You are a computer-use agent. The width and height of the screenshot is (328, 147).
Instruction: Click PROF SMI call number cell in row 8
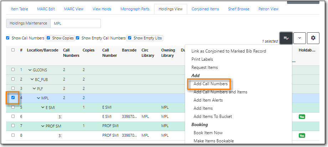[x=110, y=135]
